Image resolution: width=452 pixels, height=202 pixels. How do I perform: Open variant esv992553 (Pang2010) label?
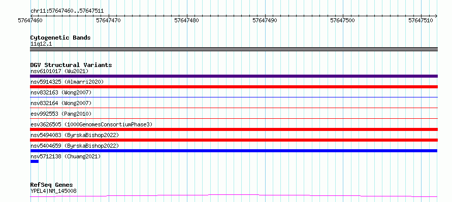(61, 114)
